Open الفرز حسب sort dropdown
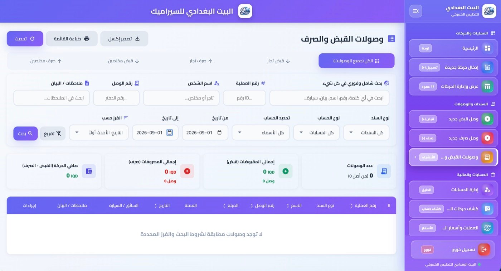Viewport: 501px width, 271px height. (x=99, y=132)
